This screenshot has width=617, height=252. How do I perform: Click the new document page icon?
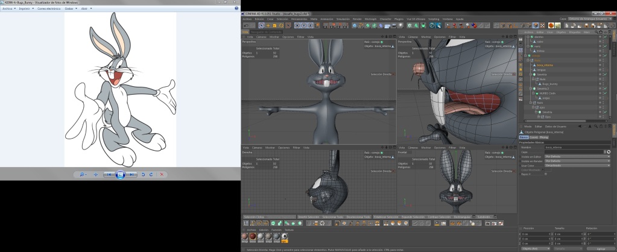[x=567, y=25]
